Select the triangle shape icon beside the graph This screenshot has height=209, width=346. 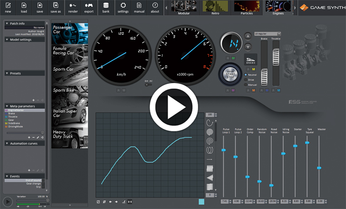[210, 178]
